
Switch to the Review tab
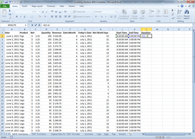tap(72, 6)
